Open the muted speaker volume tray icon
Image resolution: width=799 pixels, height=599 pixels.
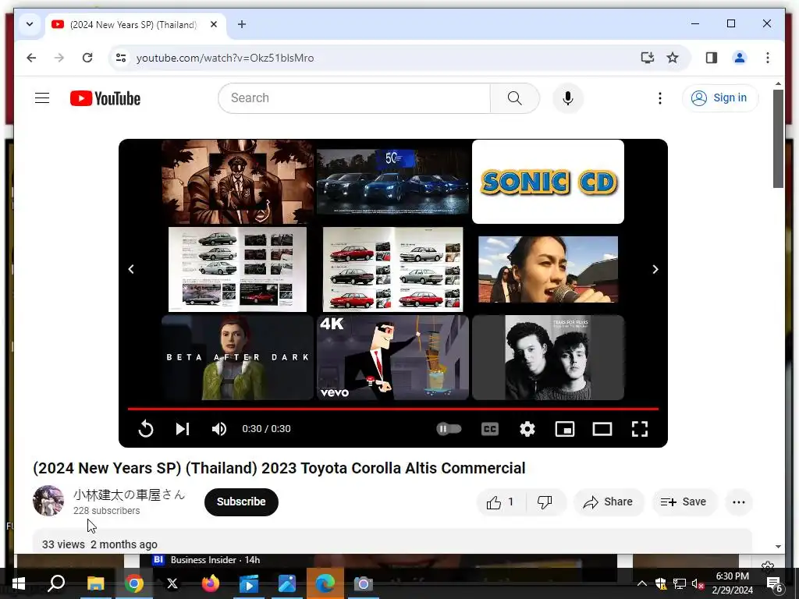tap(698, 583)
